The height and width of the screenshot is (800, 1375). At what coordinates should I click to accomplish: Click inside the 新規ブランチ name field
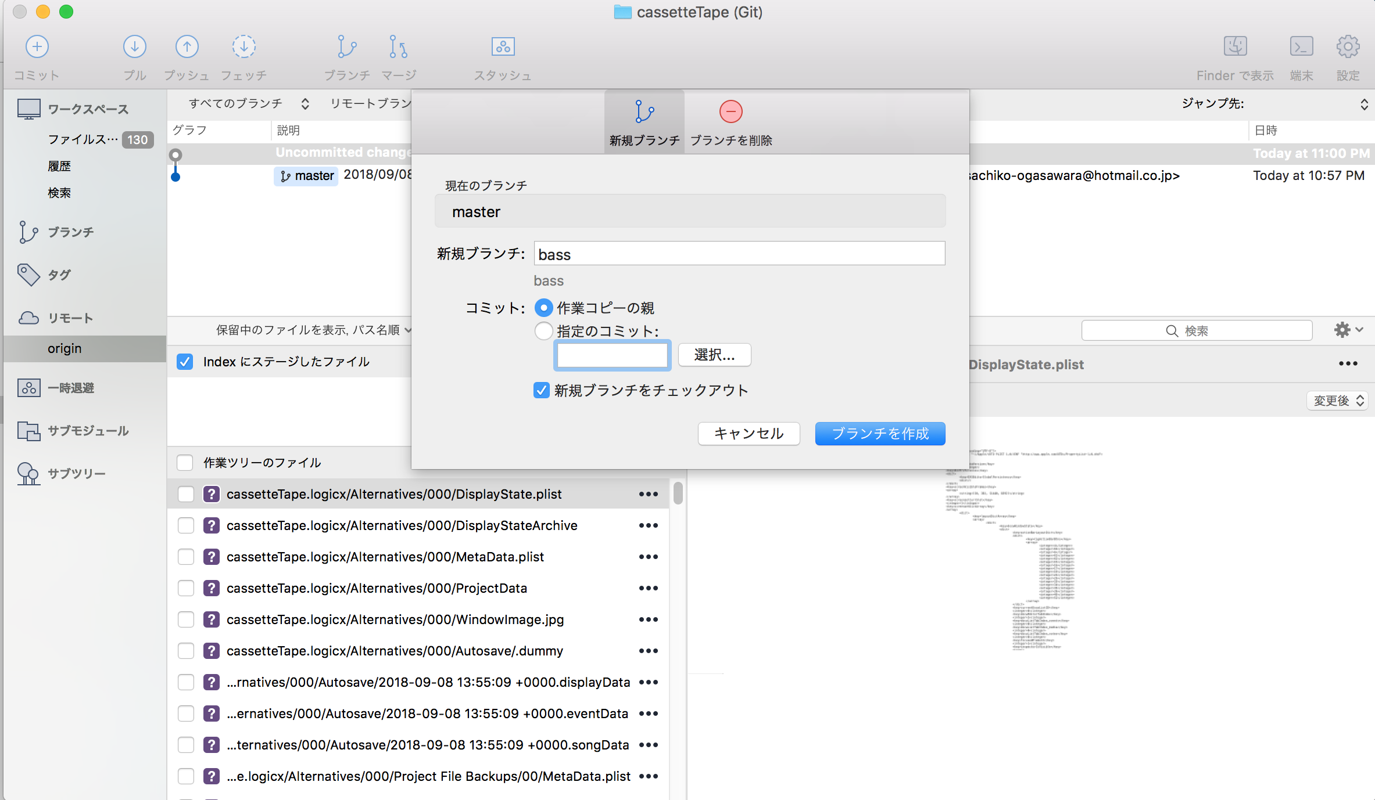click(x=739, y=254)
